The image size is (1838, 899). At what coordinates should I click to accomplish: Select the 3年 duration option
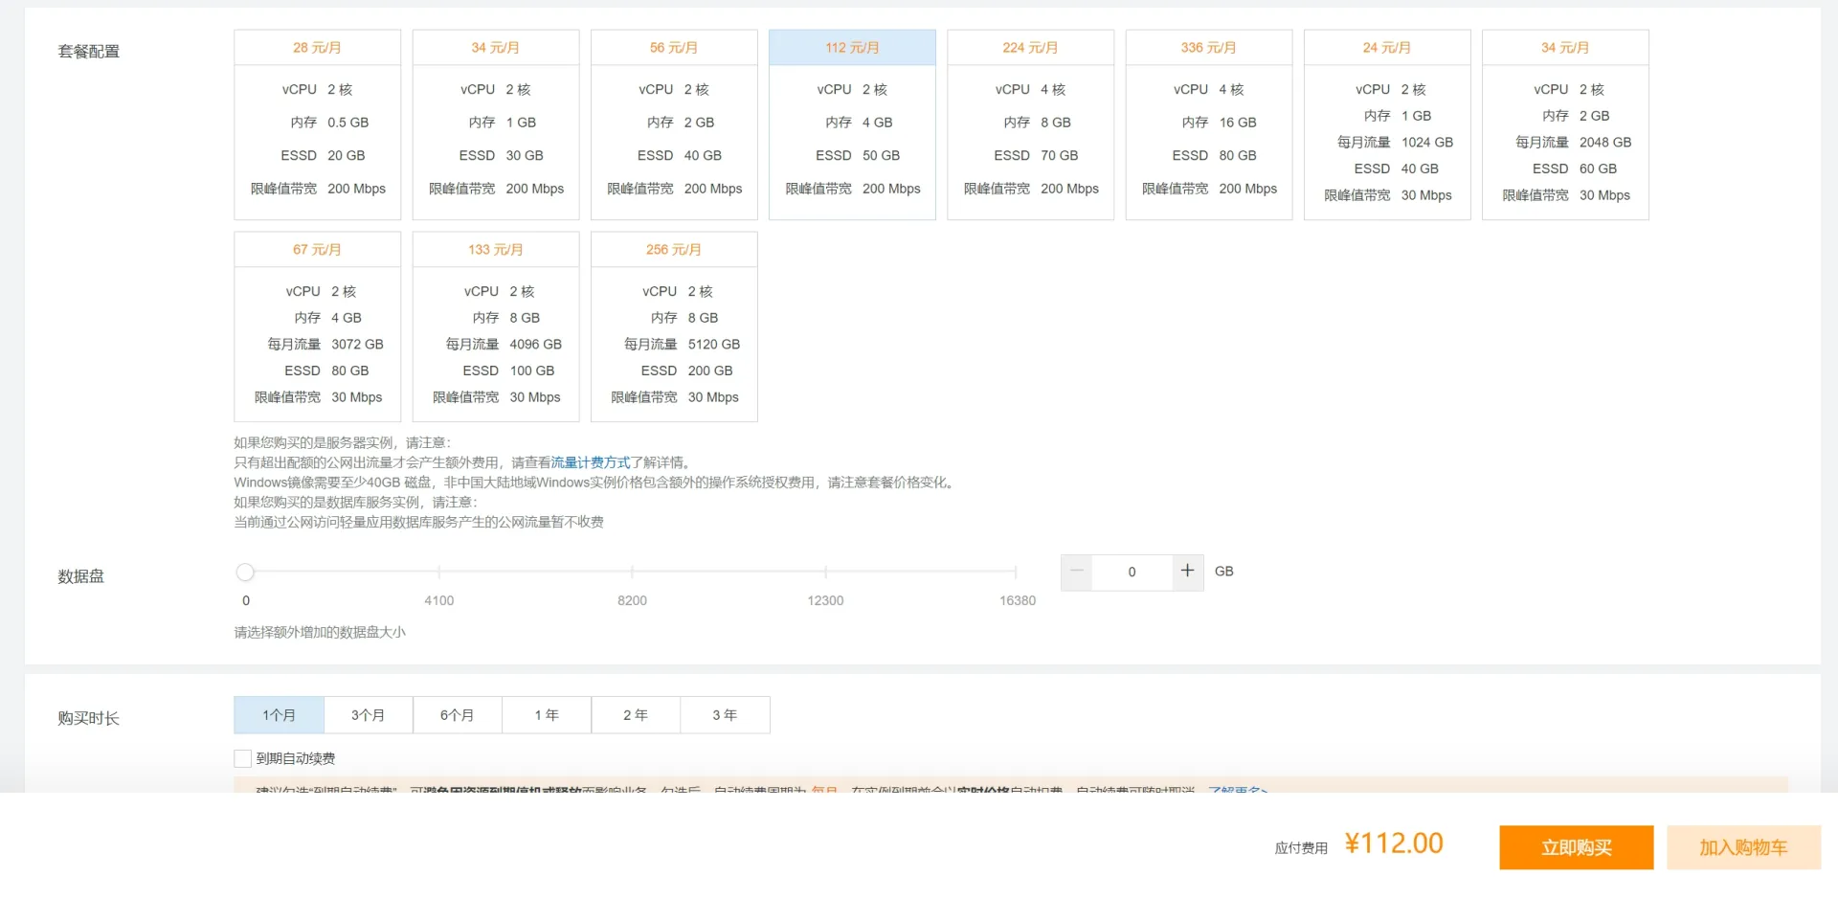(x=725, y=714)
